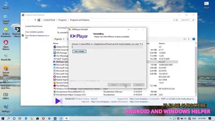Click network globe icon in tray
Screen dimensions: 215x121
click(x=189, y=118)
